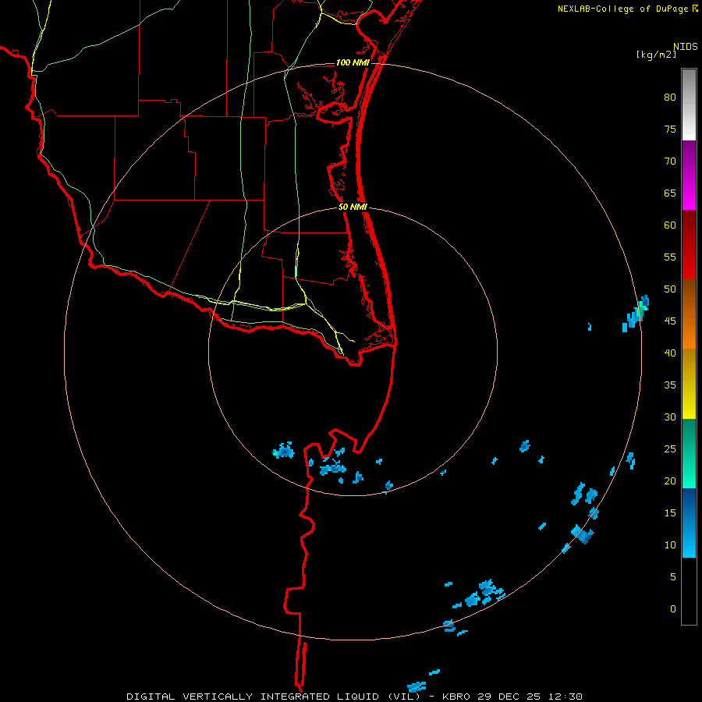This screenshot has width=702, height=702.
Task: Click the NIDS label above the scale
Action: (685, 47)
